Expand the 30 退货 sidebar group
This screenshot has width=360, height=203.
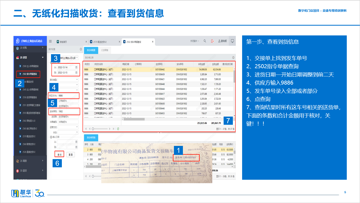pos(30,171)
